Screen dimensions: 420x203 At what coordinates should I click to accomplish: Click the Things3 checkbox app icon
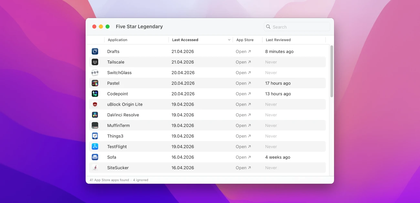pyautogui.click(x=95, y=136)
